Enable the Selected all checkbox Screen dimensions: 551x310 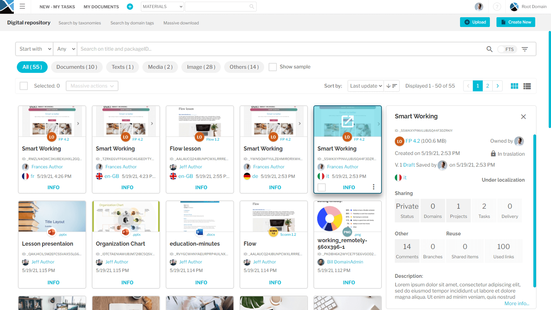(24, 86)
